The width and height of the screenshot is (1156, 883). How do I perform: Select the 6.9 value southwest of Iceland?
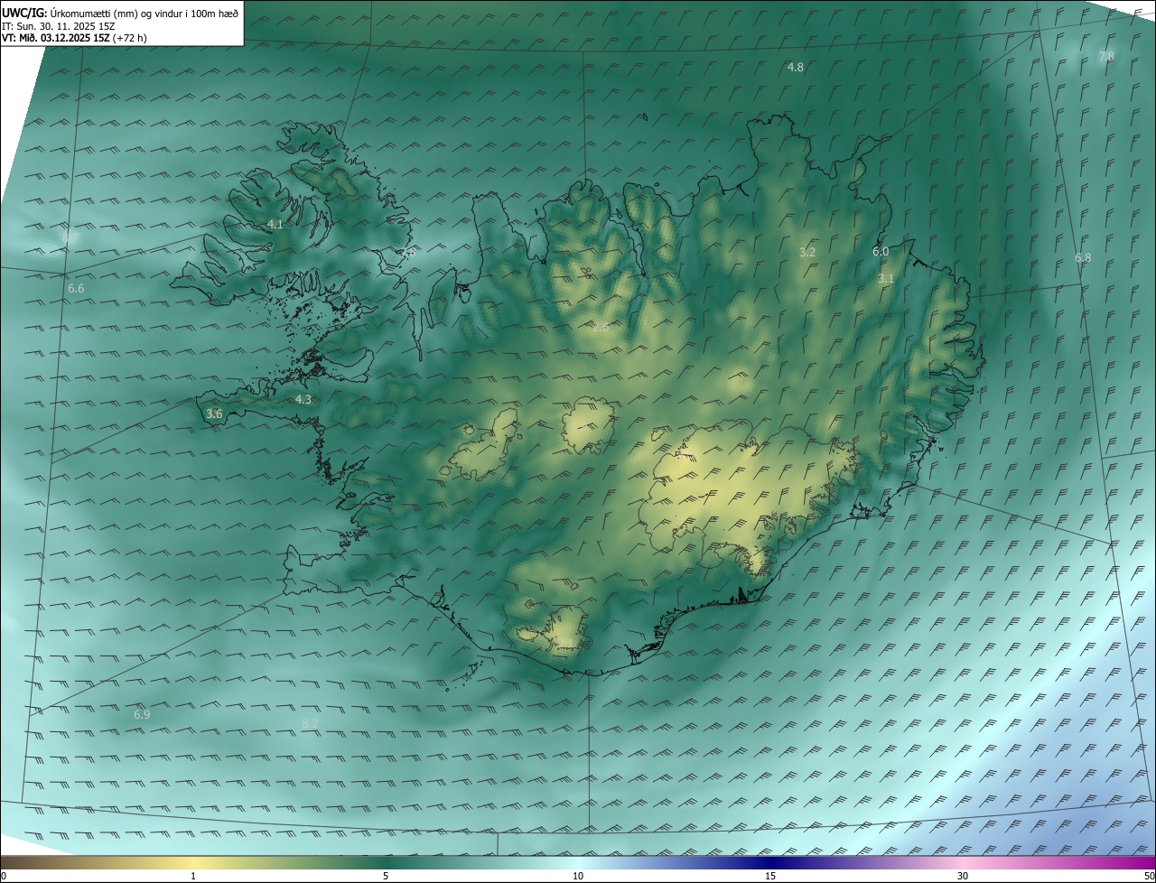[142, 714]
